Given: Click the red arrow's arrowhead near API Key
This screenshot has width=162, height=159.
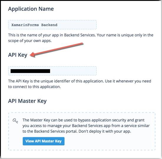Looking at the screenshot, I should pos(32,55).
